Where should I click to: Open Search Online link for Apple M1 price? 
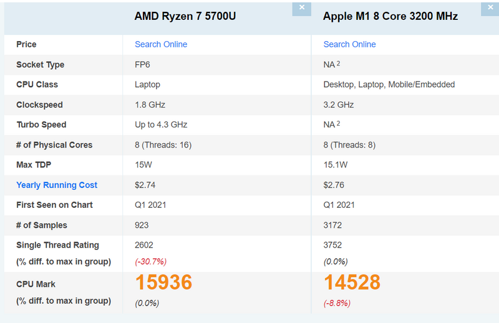(349, 44)
